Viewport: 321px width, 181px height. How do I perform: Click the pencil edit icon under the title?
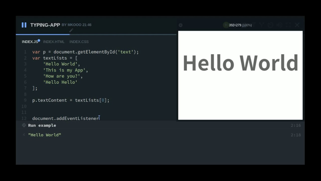pyautogui.click(x=71, y=30)
